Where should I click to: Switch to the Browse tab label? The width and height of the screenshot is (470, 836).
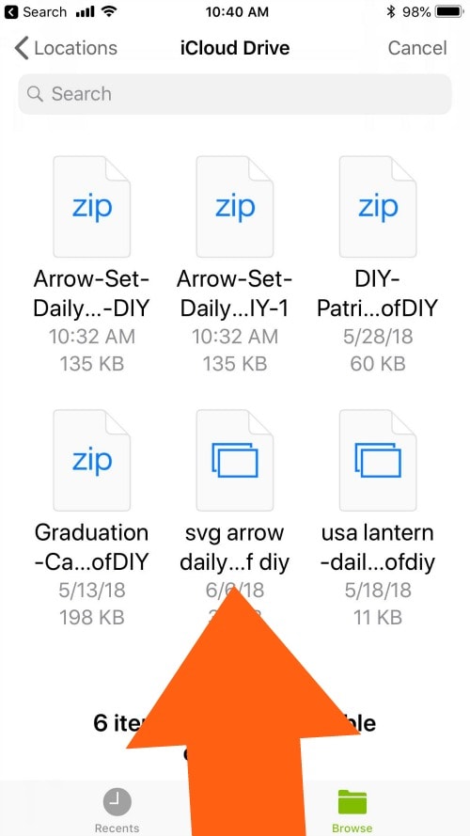(352, 828)
